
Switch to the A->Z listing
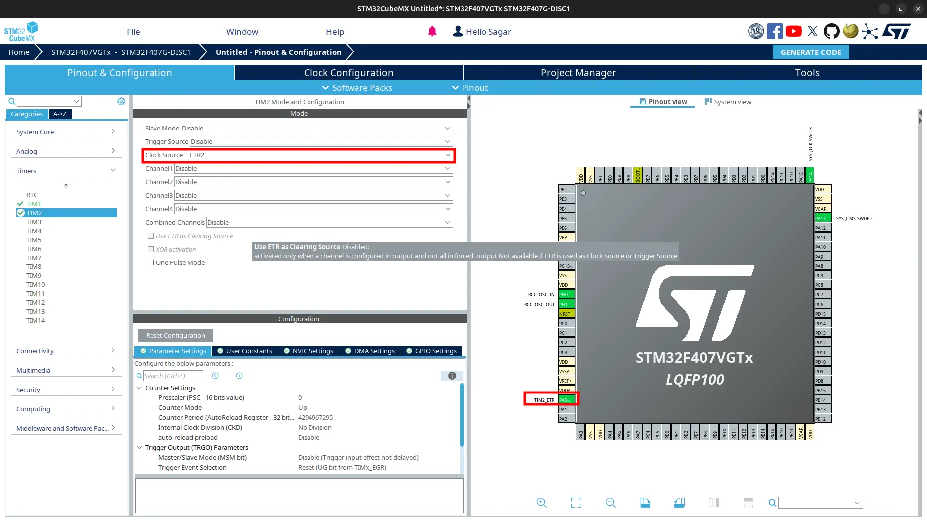[60, 114]
